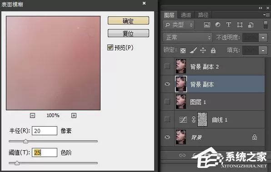Click the opacity value field

[251, 38]
